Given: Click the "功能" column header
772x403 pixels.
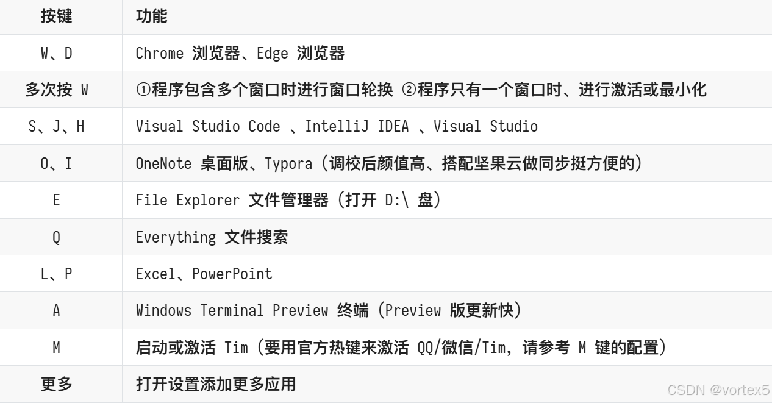Looking at the screenshot, I should (447, 17).
